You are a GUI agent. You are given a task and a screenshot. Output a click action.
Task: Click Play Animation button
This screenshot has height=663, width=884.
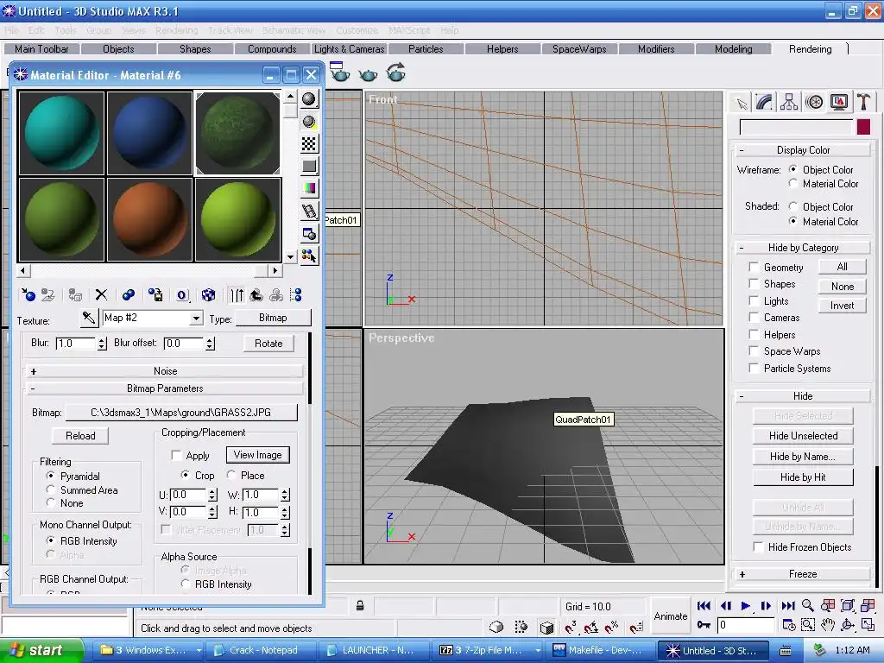745,606
